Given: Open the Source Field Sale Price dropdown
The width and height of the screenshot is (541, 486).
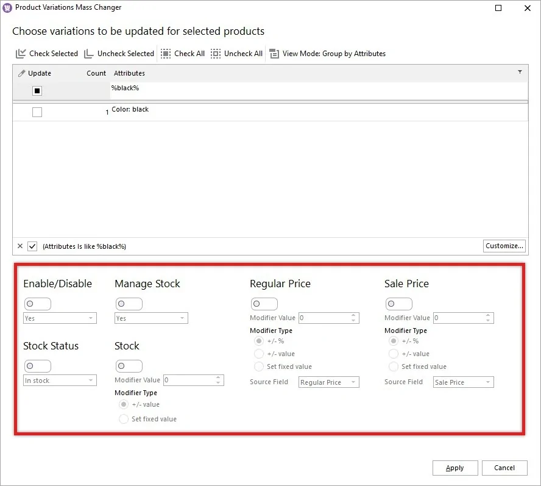Looking at the screenshot, I should click(463, 382).
